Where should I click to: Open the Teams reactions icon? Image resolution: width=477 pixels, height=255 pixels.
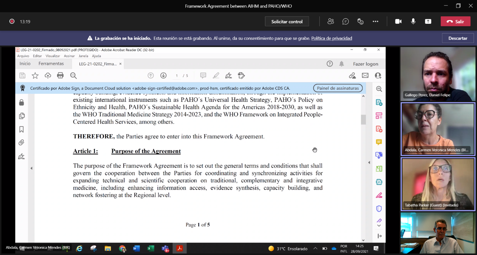pos(360,22)
